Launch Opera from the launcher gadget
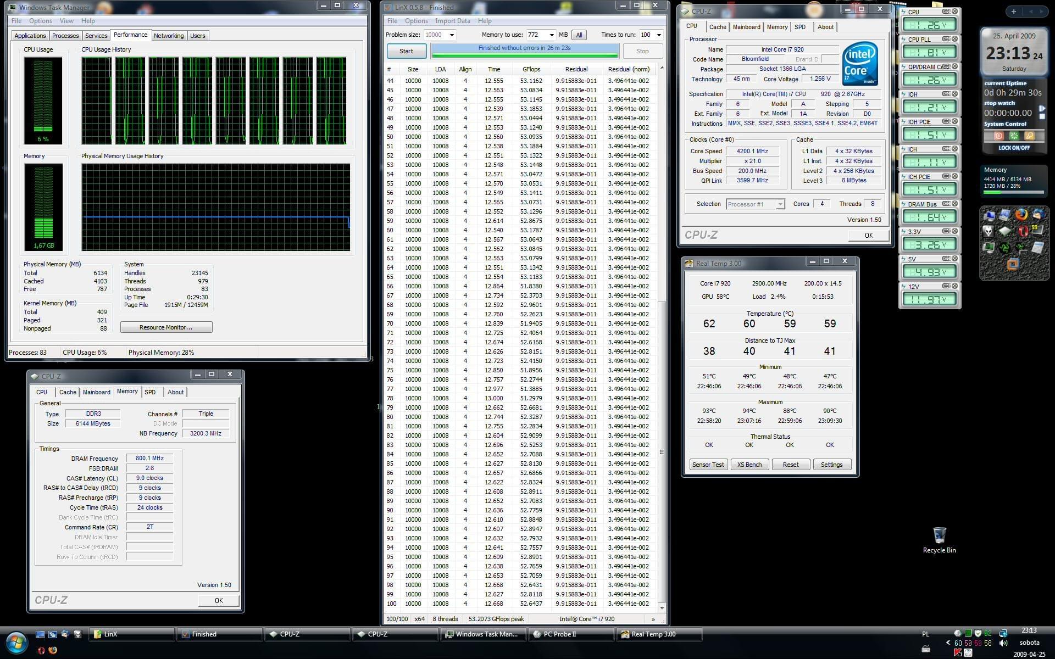Viewport: 1055px width, 659px height. click(x=1023, y=231)
